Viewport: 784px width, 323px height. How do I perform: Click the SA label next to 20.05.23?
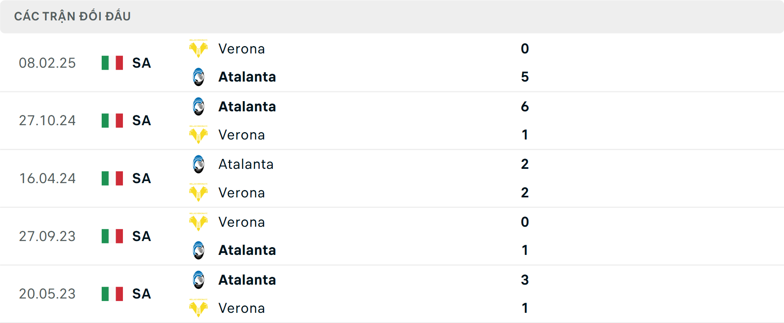pyautogui.click(x=141, y=294)
